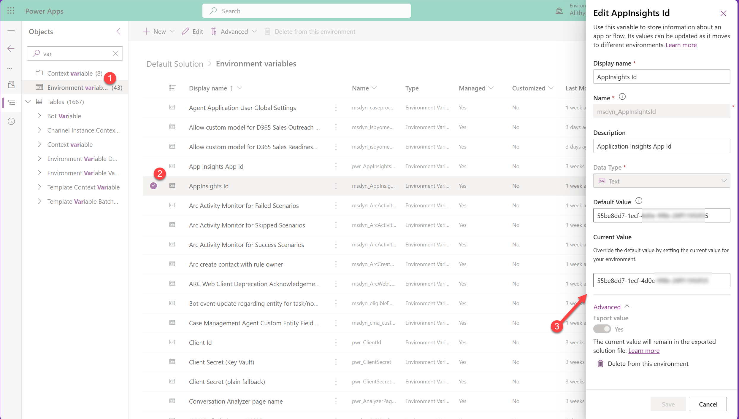Collapse the Objects pane with chevron
The height and width of the screenshot is (419, 739).
118,31
